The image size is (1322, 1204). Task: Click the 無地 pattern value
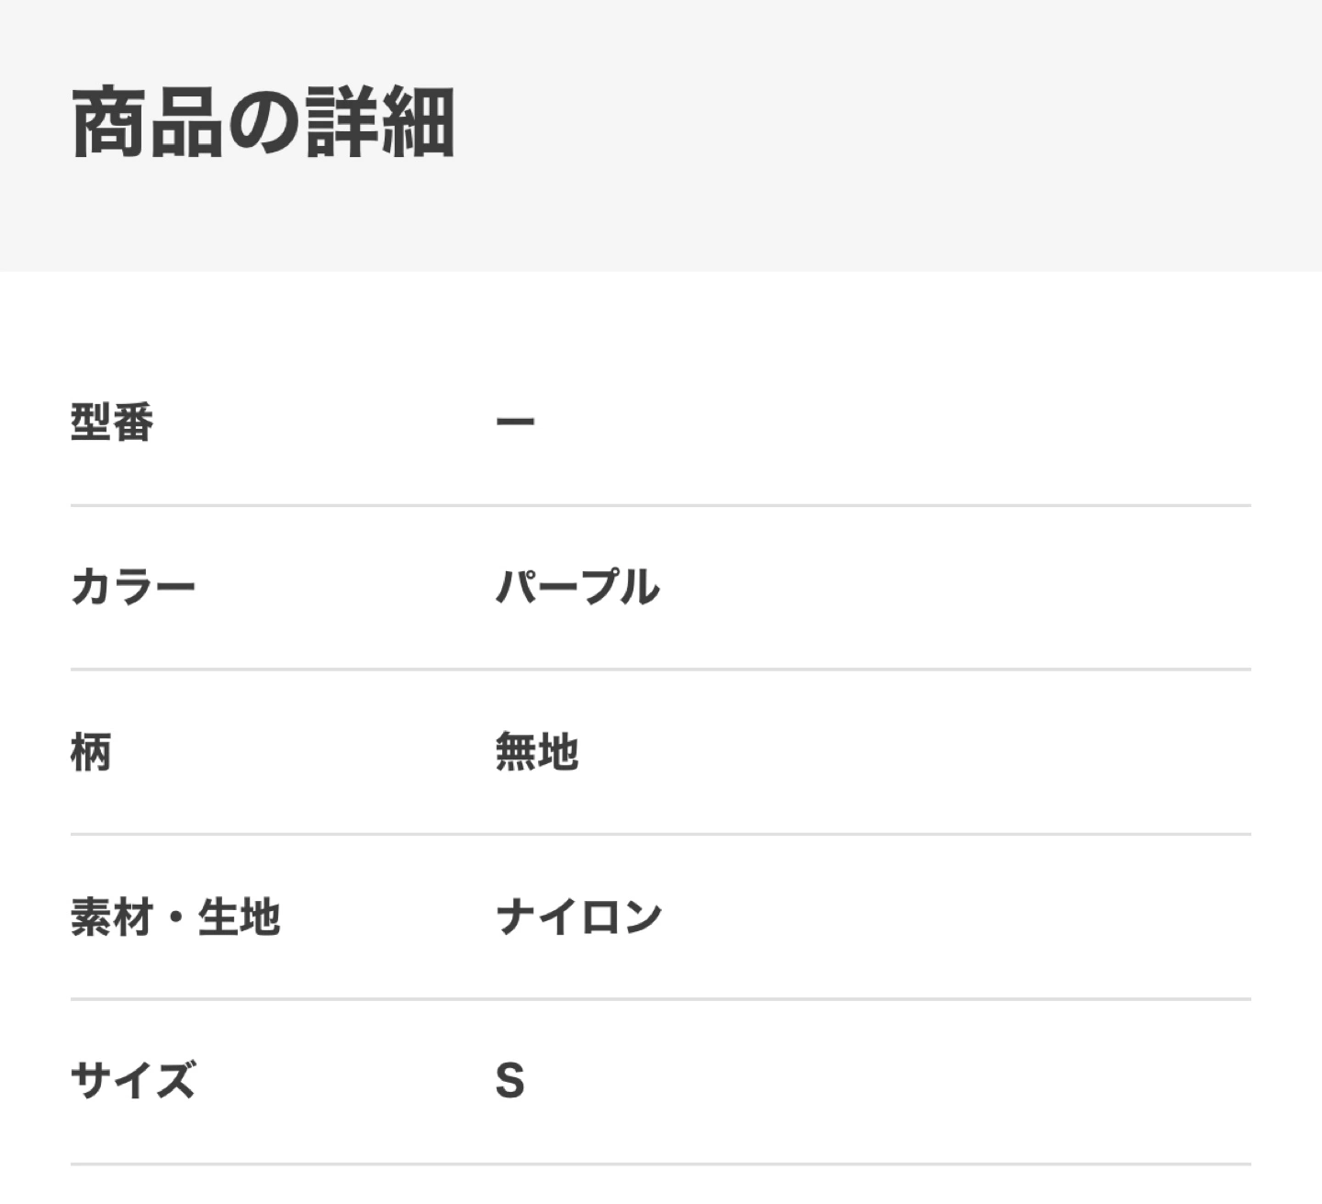point(537,752)
